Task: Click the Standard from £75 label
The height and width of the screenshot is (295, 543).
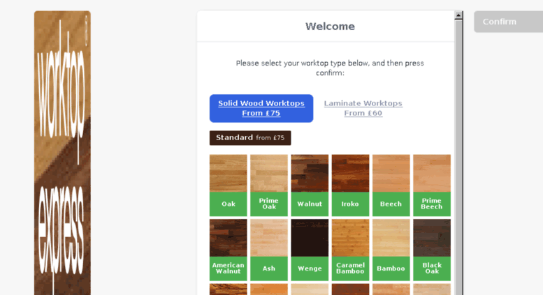Action: point(250,138)
